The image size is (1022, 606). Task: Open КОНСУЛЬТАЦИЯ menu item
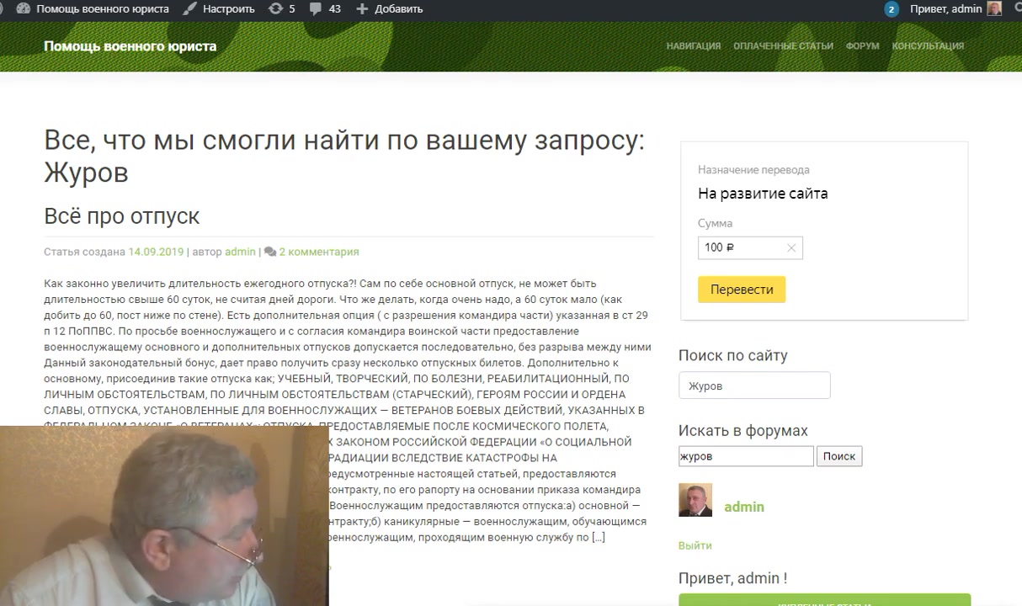(x=928, y=46)
